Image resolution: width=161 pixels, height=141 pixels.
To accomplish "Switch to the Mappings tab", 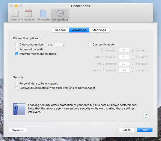I will [99, 30].
